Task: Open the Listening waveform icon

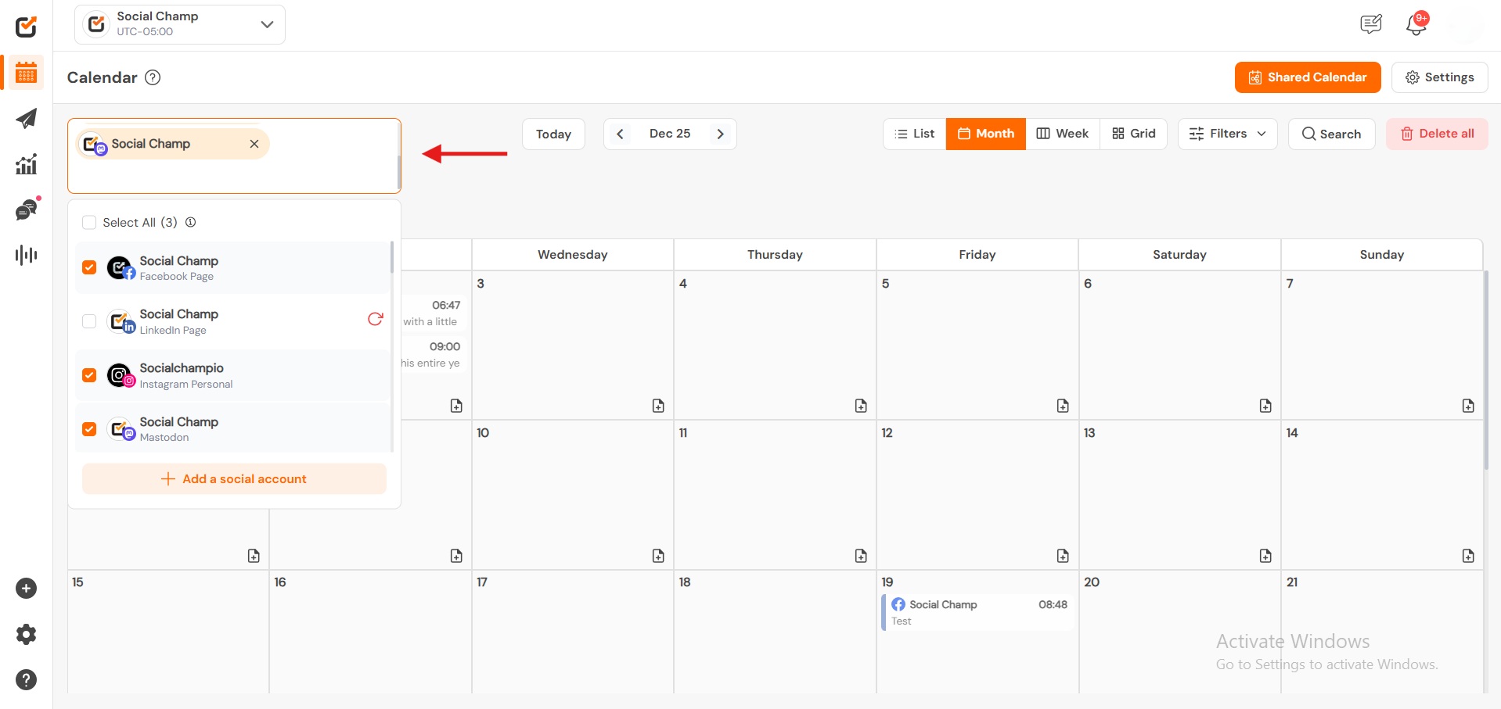Action: click(x=27, y=255)
